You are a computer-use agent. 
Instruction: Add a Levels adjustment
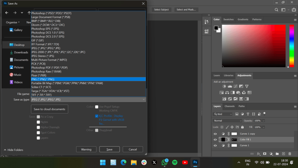(230, 86)
